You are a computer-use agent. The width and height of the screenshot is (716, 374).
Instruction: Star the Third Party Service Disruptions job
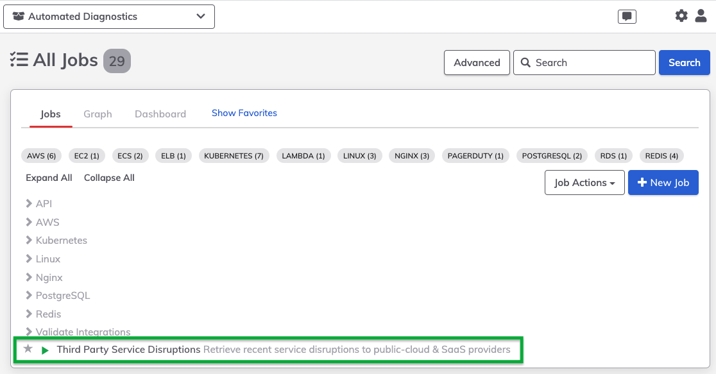tap(28, 349)
